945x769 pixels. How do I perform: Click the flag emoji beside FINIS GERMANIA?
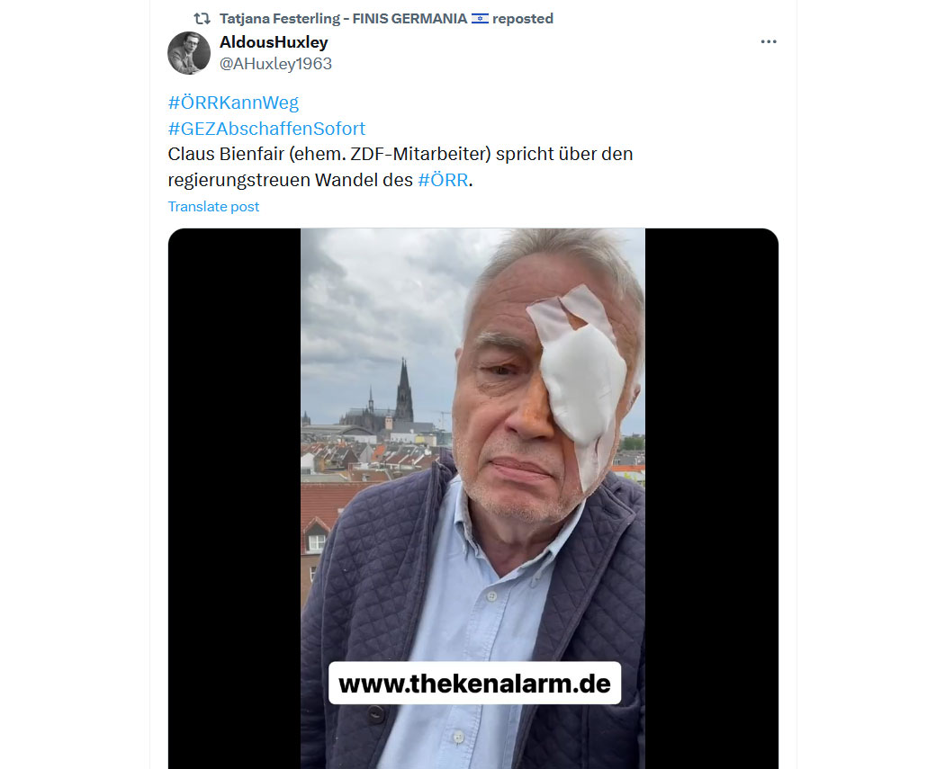[x=480, y=19]
